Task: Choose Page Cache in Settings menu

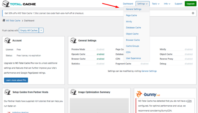Action: [131, 15]
